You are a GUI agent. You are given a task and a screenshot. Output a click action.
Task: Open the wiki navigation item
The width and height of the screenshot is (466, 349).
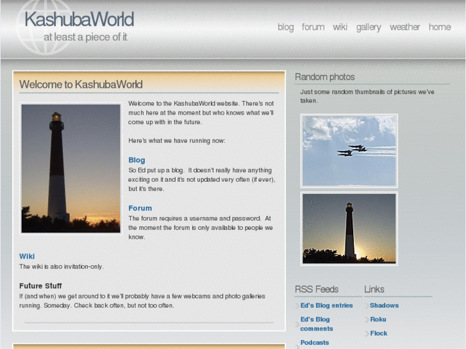(340, 27)
